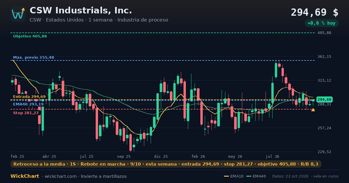This screenshot has height=183, width=349.
Task: Click the EMA40 legend entry
Action: coord(256,176)
